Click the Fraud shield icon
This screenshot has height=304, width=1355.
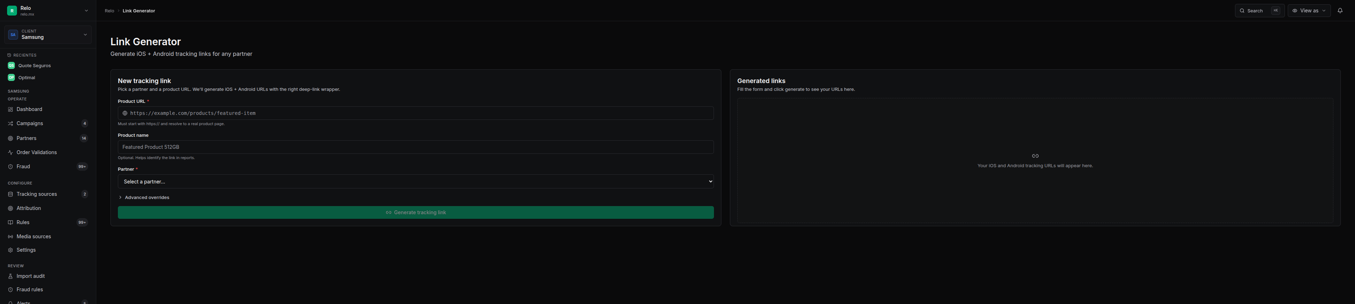(x=11, y=166)
